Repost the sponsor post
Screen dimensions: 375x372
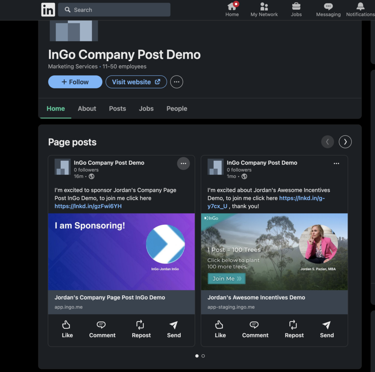tap(141, 329)
